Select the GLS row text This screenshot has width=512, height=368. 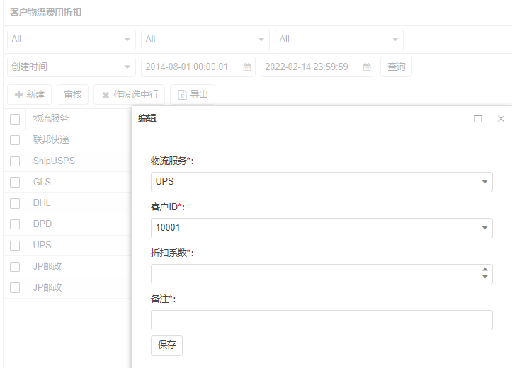point(42,182)
